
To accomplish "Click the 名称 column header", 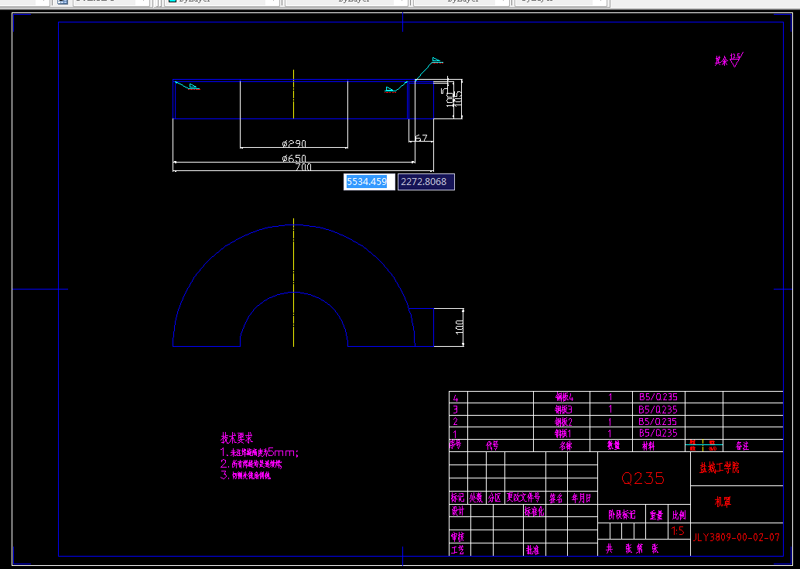I will [566, 445].
